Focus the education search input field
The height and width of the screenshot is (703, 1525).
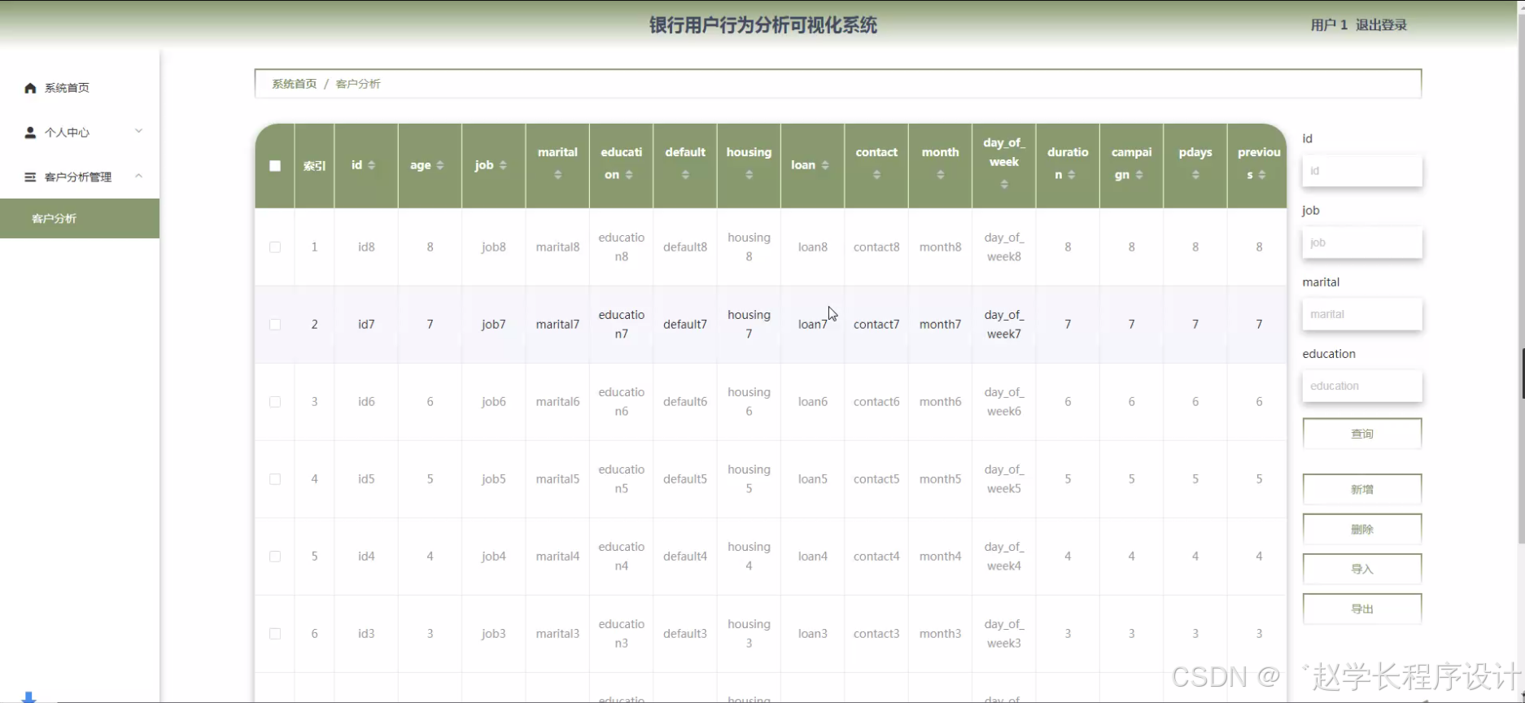click(x=1362, y=386)
